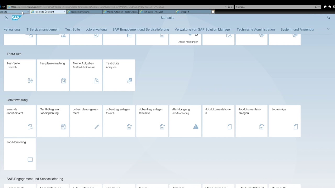Open the Testplanverwaltung tile
Image resolution: width=335 pixels, height=188 pixels.
pos(53,75)
